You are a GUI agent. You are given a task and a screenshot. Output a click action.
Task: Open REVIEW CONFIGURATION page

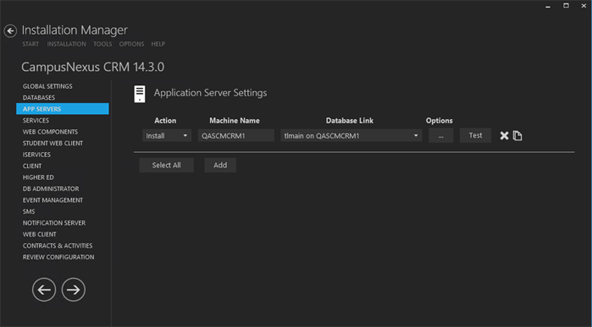point(58,257)
